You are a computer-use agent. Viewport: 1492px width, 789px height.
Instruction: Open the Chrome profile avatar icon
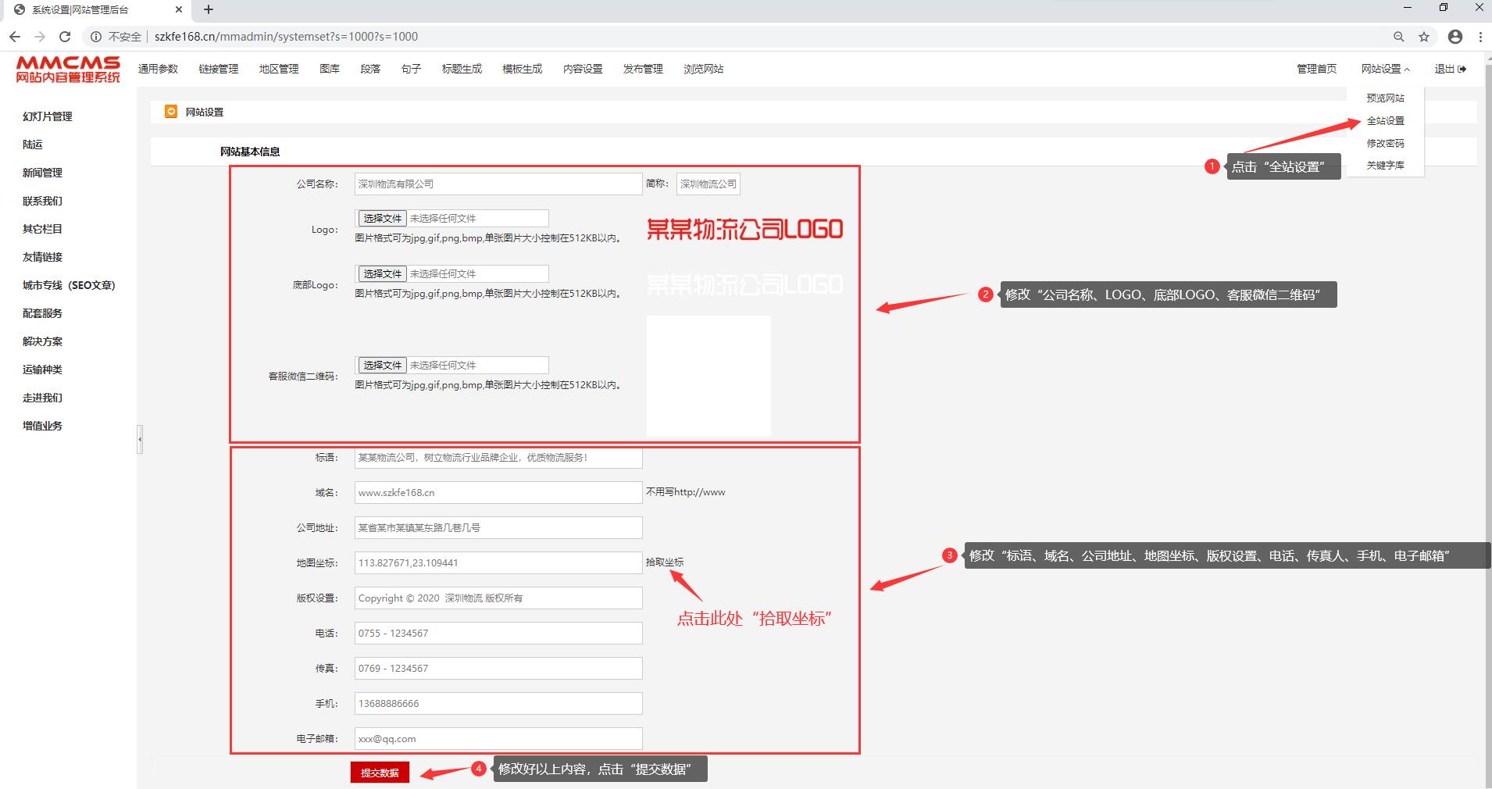tap(1455, 37)
